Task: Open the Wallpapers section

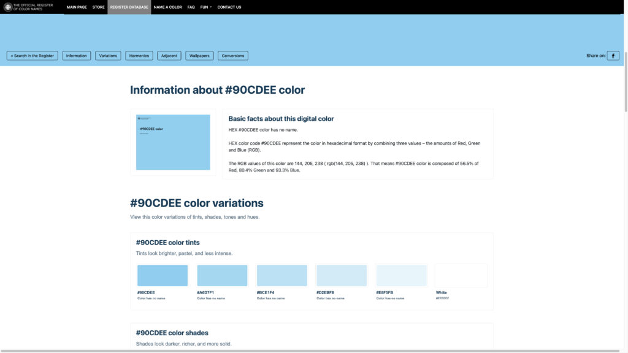Action: pyautogui.click(x=199, y=55)
